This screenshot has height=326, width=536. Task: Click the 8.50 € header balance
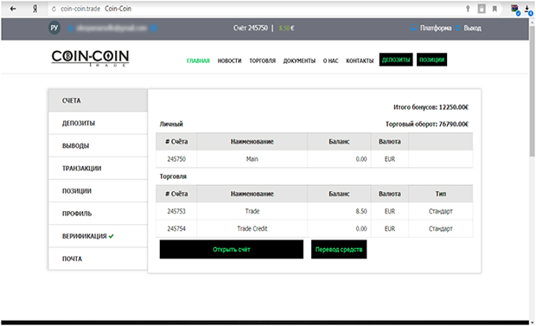(286, 28)
